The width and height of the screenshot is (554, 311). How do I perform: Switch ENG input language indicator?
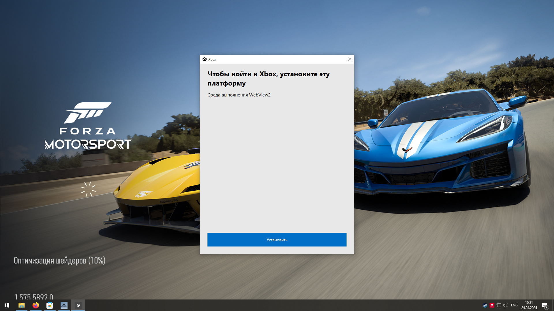tap(514, 305)
